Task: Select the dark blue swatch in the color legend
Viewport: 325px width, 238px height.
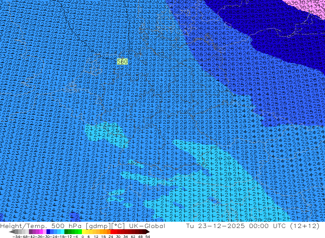Action: click(x=48, y=232)
